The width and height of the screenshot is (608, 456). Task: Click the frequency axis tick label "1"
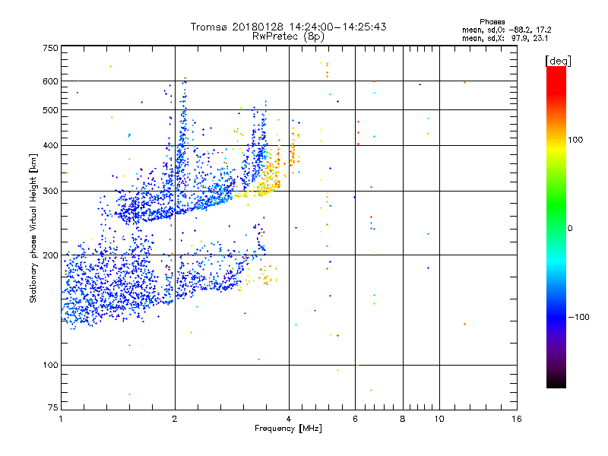(x=61, y=419)
